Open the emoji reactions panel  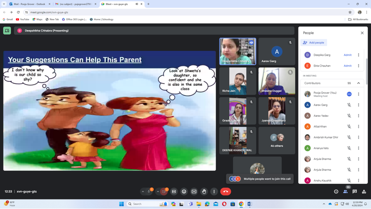[184, 192]
